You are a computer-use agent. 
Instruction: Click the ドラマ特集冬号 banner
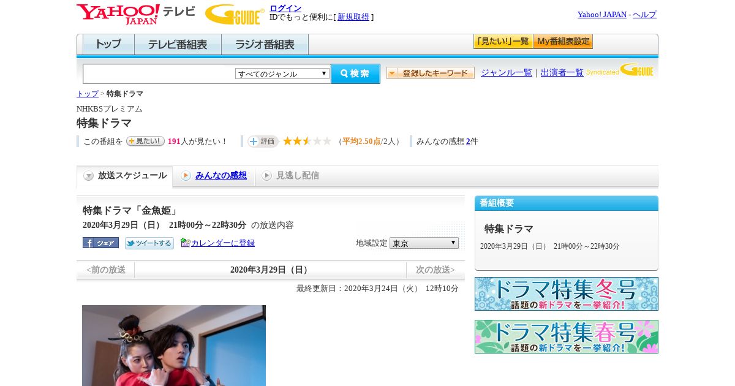567,294
